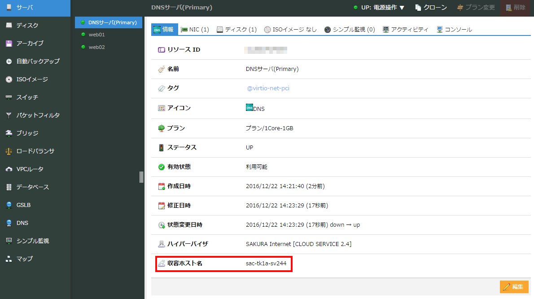Viewport: 534px width, 299px height.
Task: Switch to the コンソール tab
Action: (454, 30)
